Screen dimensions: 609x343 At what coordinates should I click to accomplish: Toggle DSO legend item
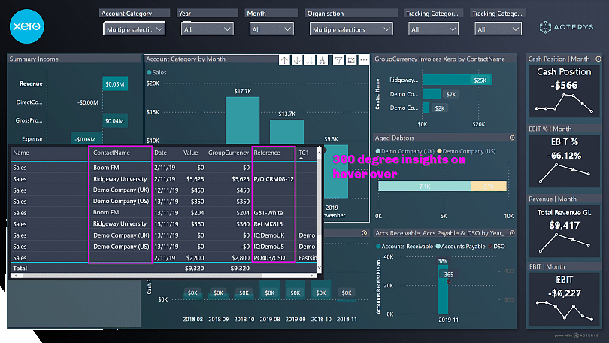point(496,247)
